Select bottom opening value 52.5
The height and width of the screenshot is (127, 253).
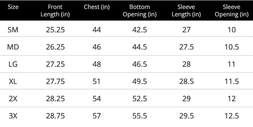(140, 99)
